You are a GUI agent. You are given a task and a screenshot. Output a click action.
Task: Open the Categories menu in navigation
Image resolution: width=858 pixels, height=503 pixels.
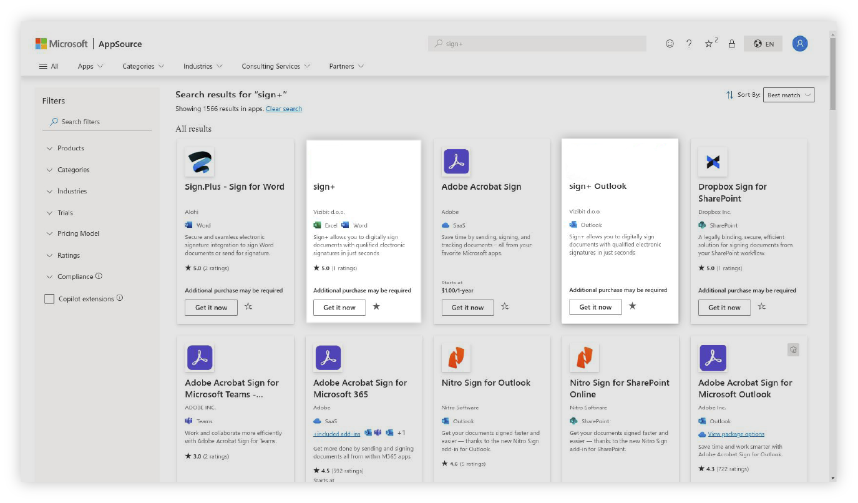(143, 66)
